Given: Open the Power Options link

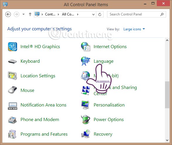Looking at the screenshot, I should pos(109,120).
